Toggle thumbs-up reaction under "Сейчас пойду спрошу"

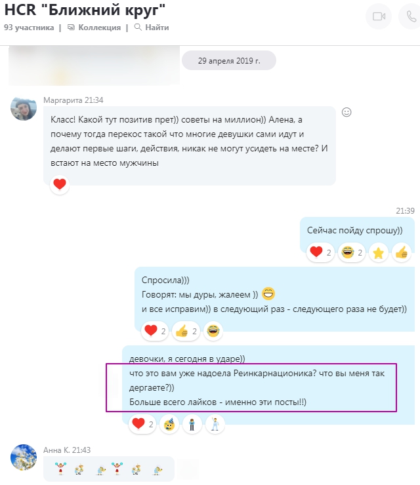coord(402,253)
